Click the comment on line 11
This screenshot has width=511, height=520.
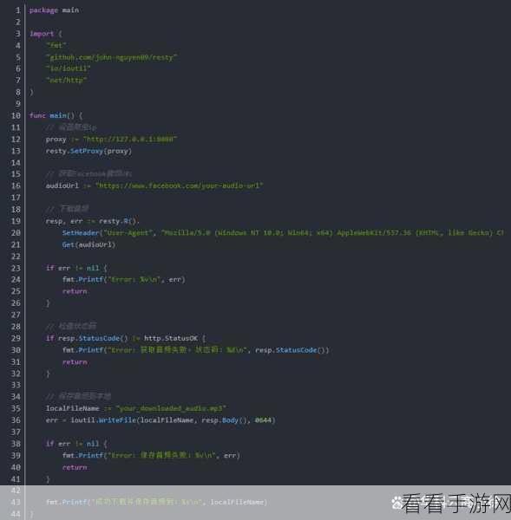click(71, 127)
